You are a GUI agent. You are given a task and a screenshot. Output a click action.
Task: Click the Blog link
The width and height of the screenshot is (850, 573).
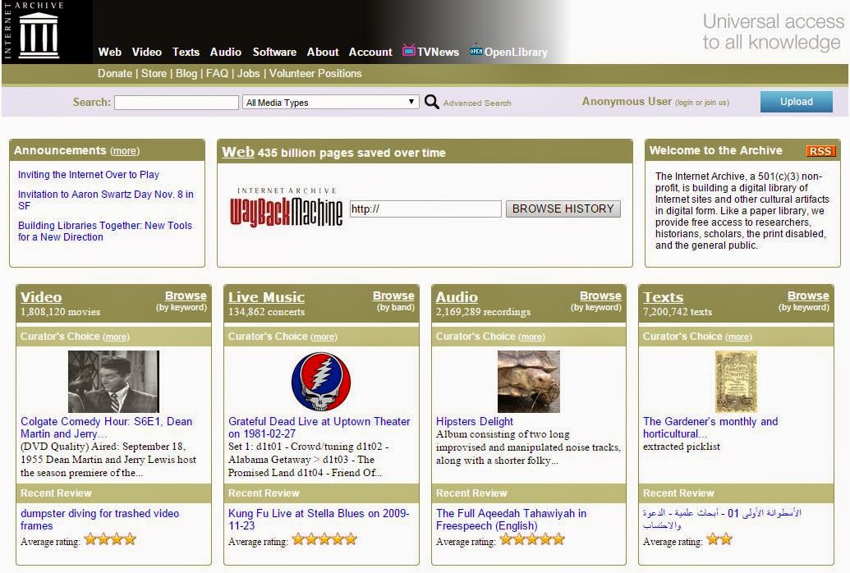pyautogui.click(x=186, y=73)
